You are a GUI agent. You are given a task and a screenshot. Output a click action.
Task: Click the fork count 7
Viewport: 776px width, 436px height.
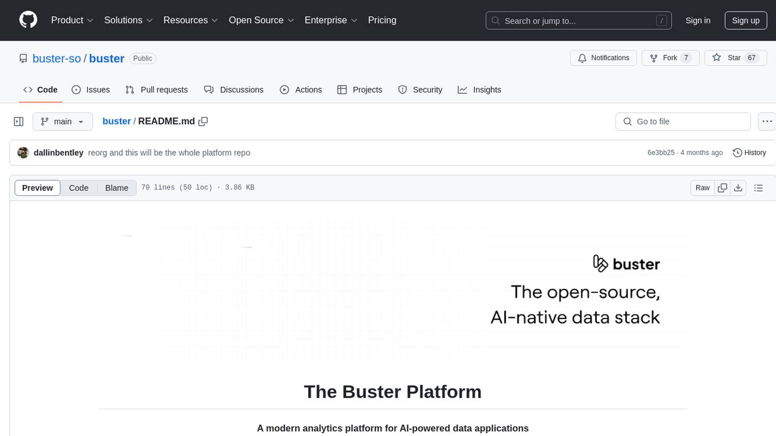[x=686, y=58]
